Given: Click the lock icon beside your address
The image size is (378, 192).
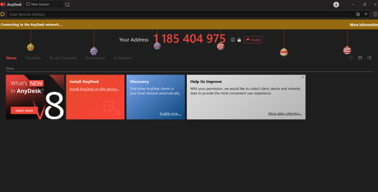Looking at the screenshot, I should point(239,40).
